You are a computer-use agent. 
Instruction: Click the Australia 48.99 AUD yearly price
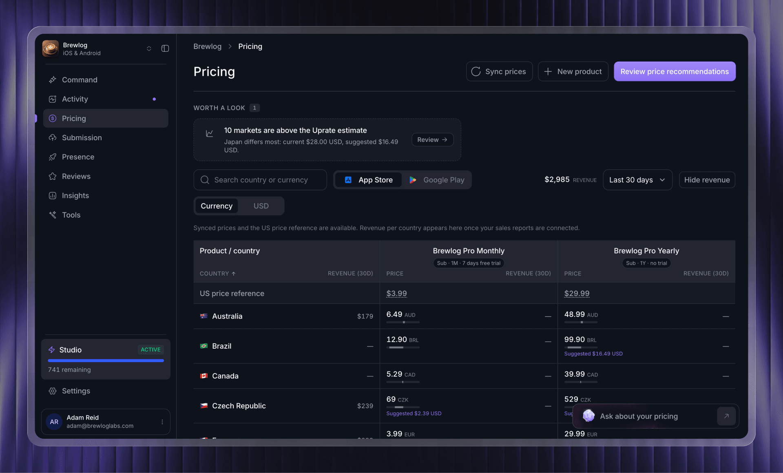pyautogui.click(x=581, y=314)
